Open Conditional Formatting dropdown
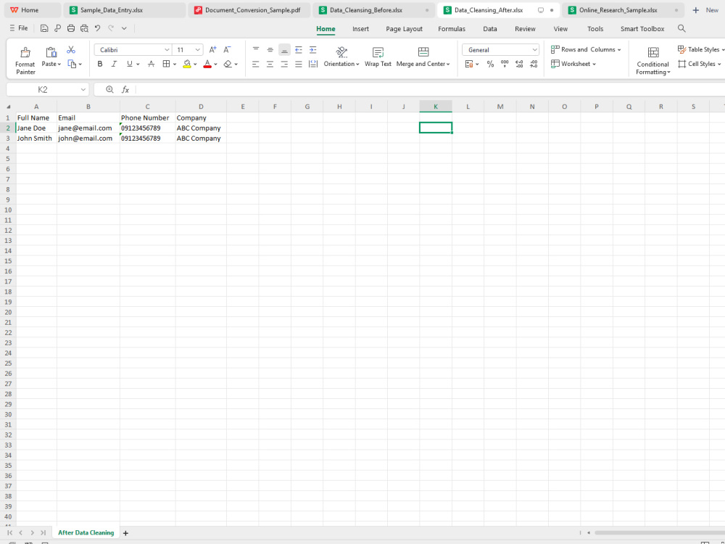Image resolution: width=725 pixels, height=544 pixels. coord(652,61)
